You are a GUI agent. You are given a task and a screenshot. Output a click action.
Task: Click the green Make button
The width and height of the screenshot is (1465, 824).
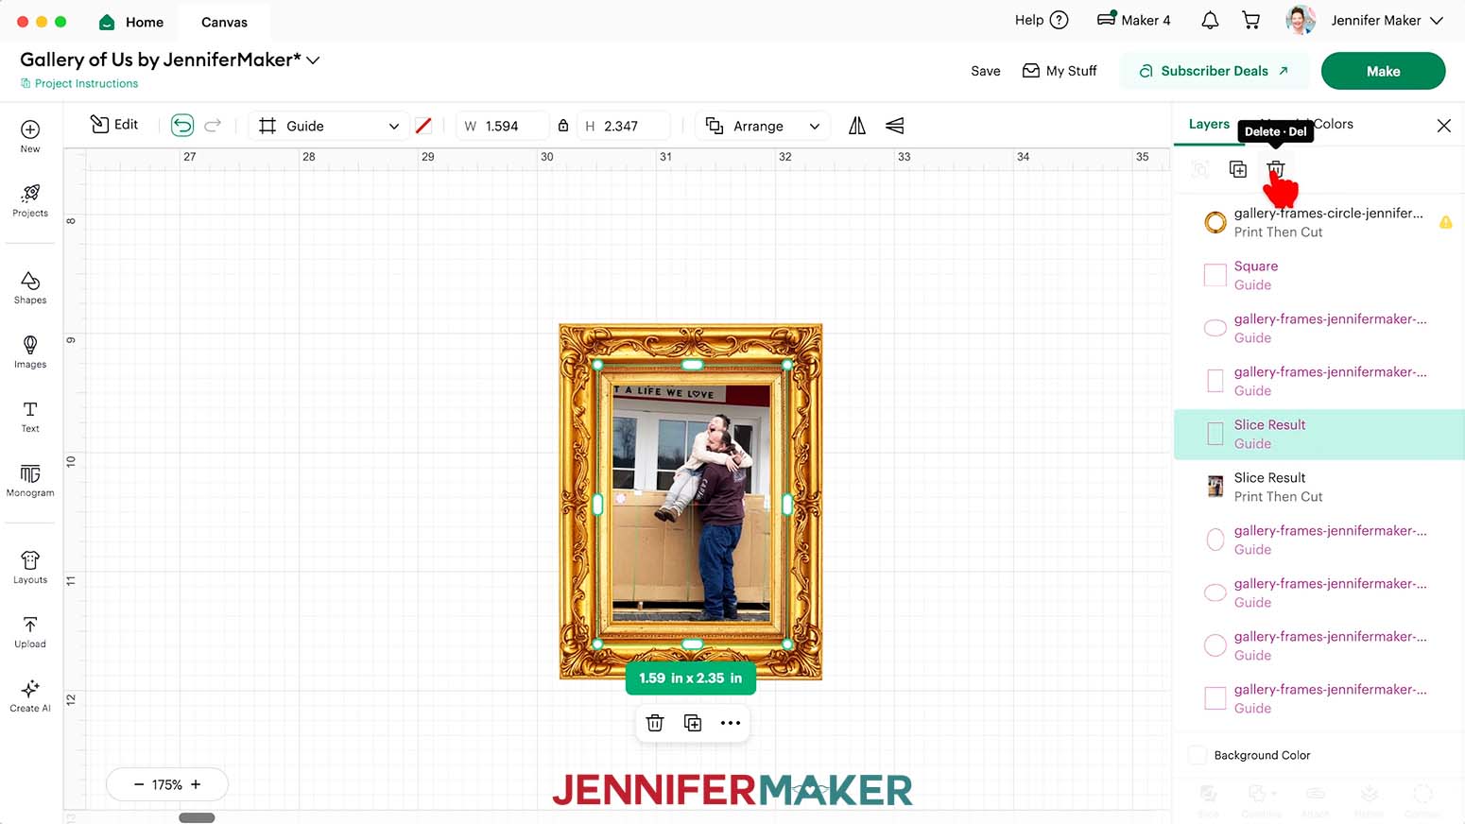(1383, 71)
